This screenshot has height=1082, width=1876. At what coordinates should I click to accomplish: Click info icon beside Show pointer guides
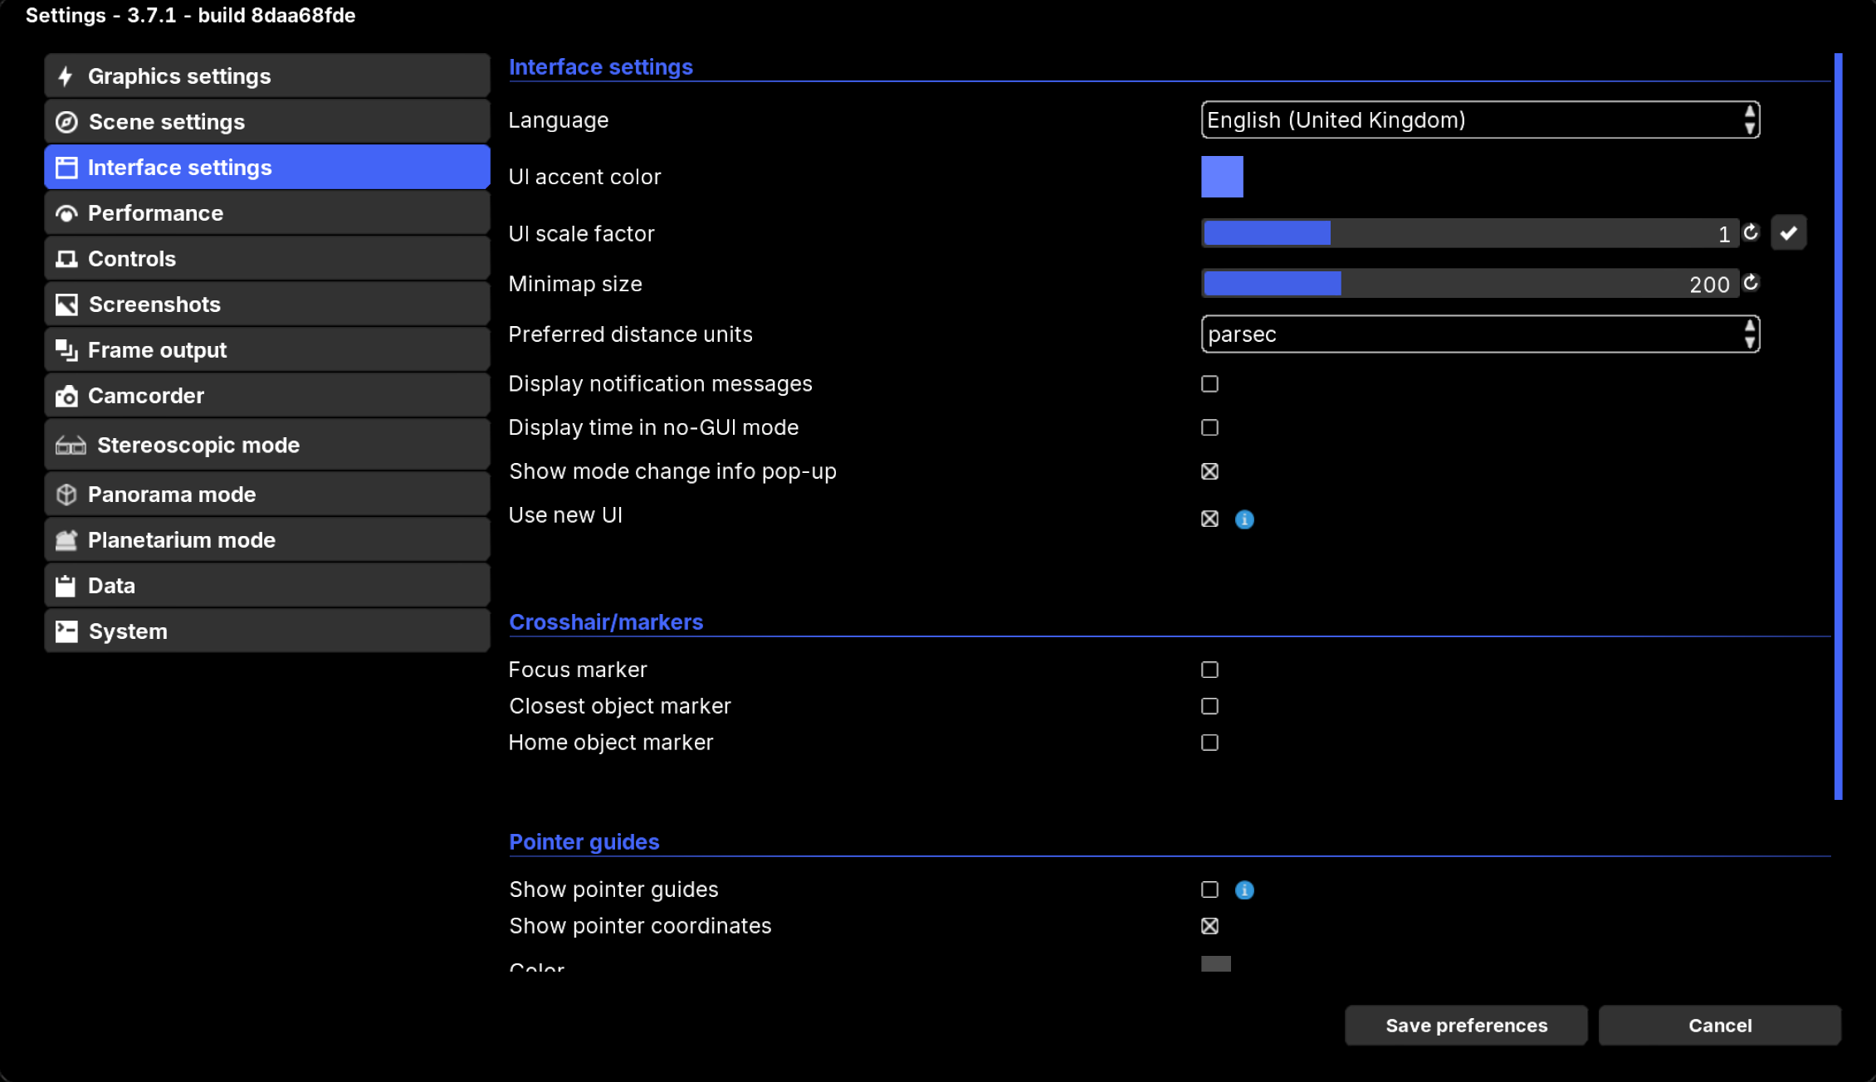tap(1244, 890)
